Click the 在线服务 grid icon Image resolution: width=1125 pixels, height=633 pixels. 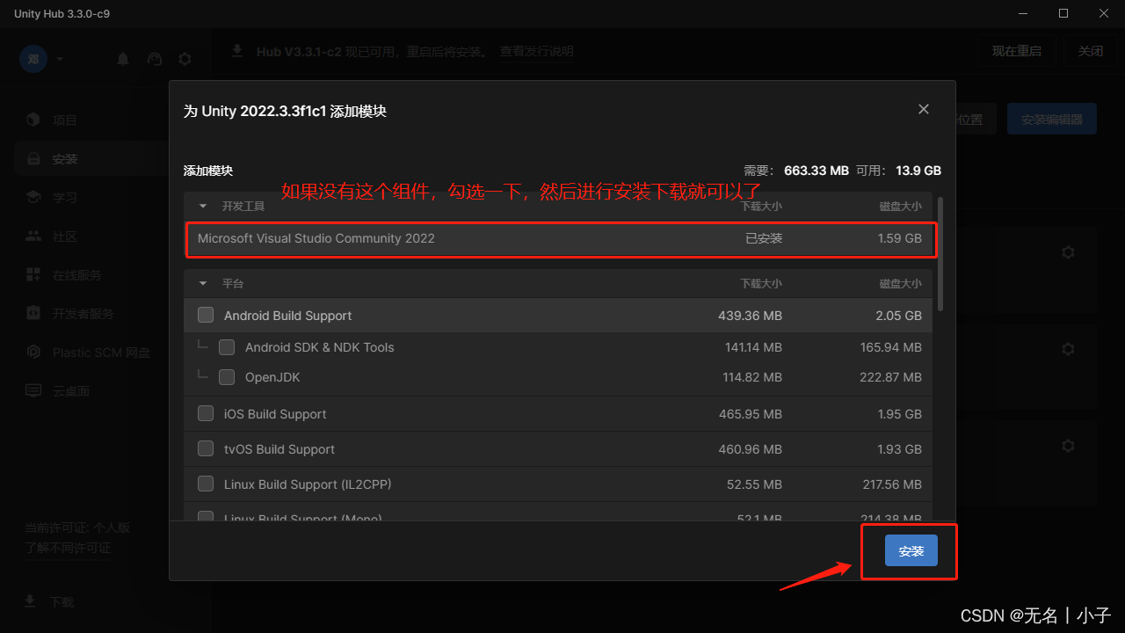33,274
